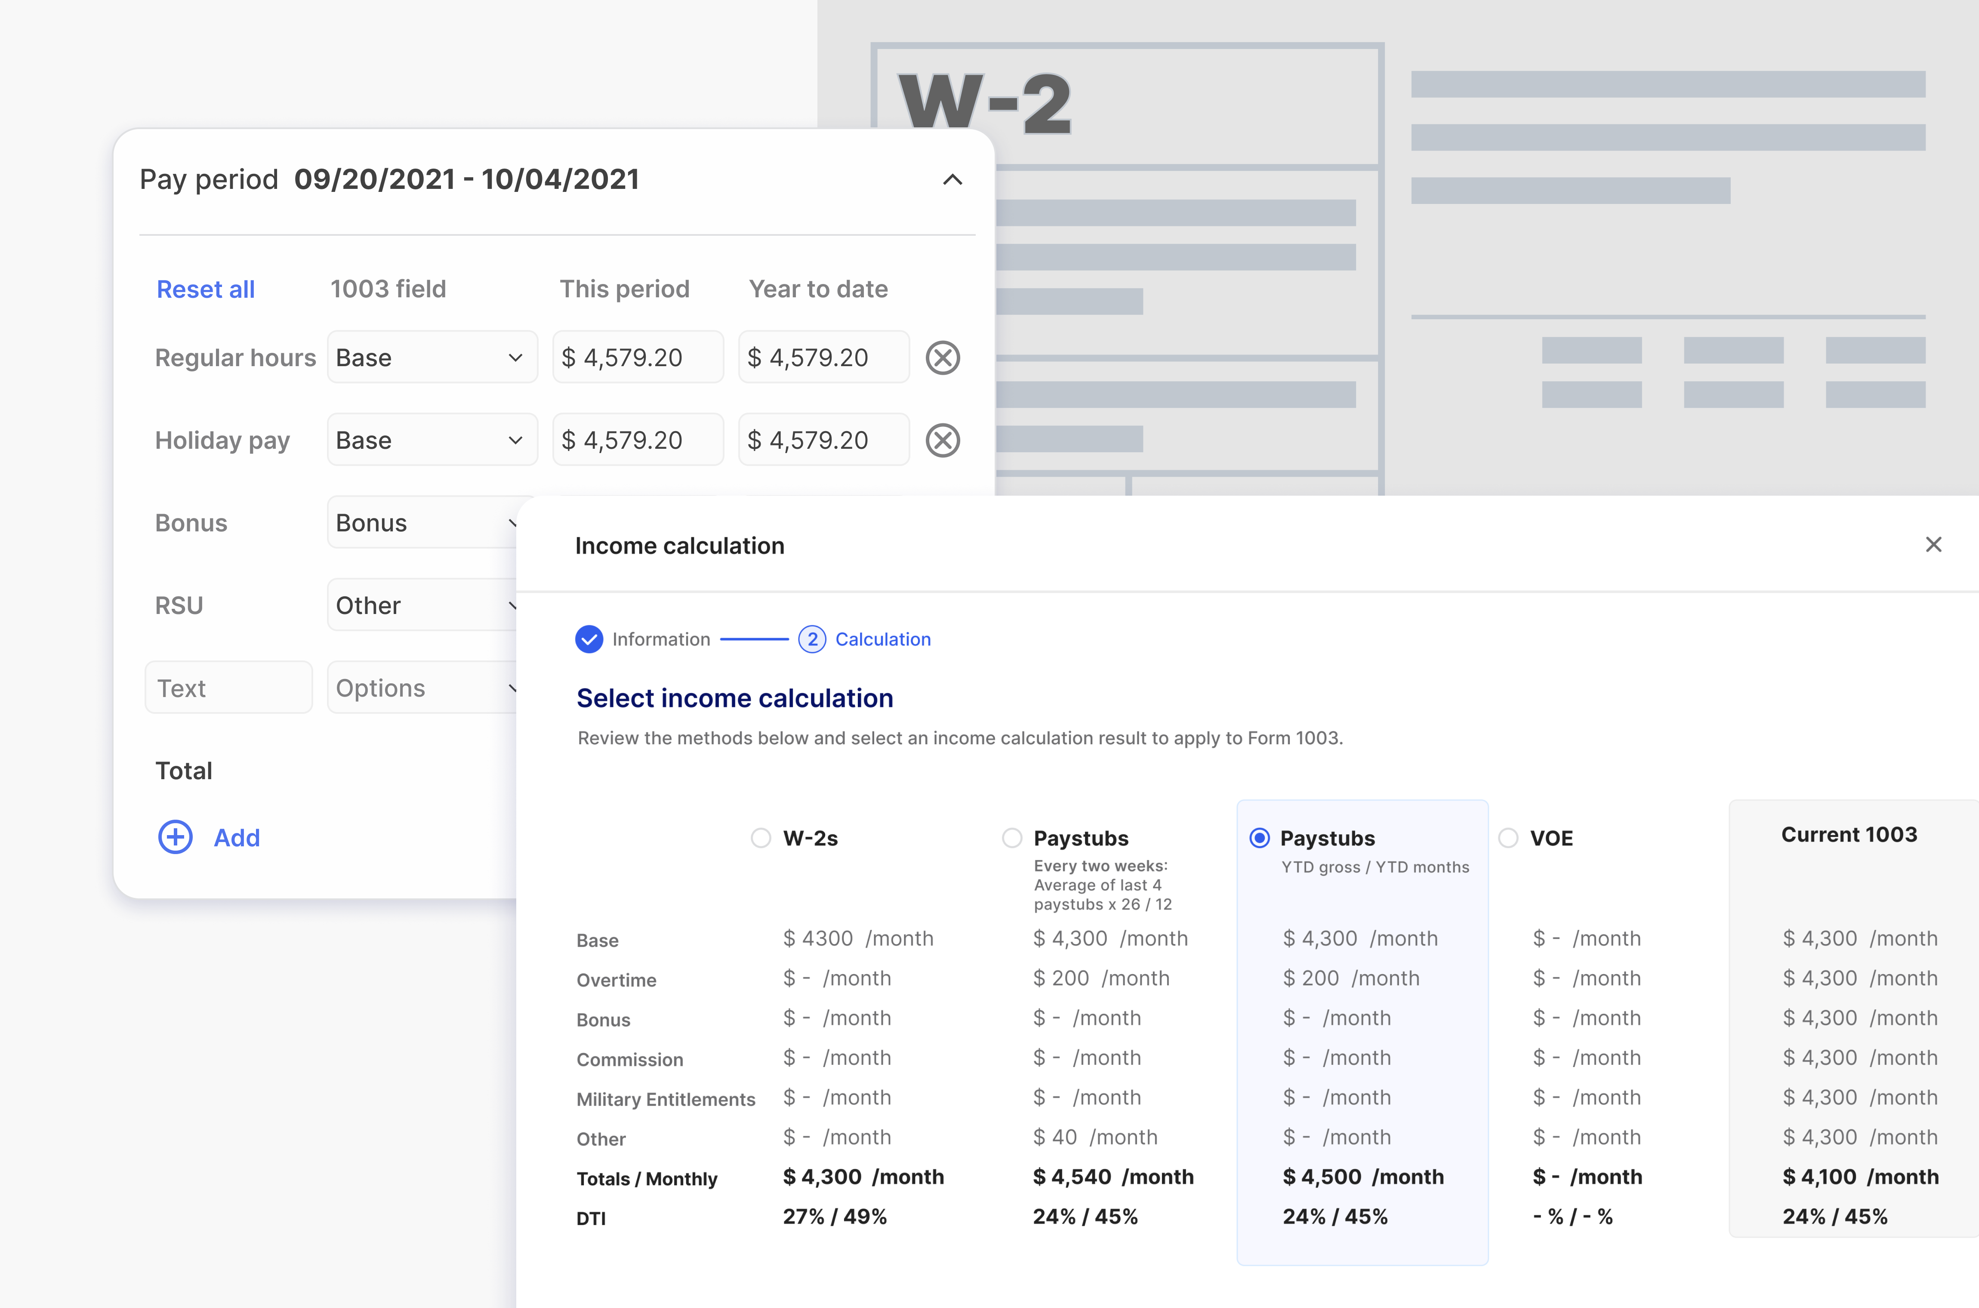Click the Information step label
This screenshot has height=1308, width=1979.
pyautogui.click(x=661, y=639)
